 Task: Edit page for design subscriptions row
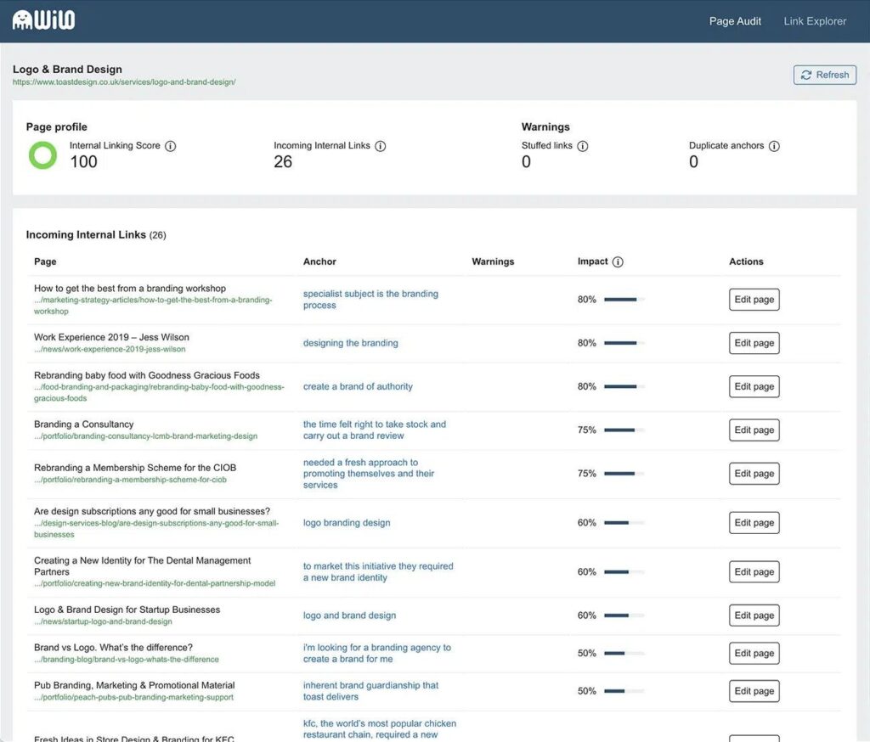click(x=754, y=522)
